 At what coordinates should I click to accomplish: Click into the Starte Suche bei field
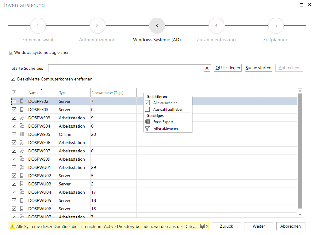(x=126, y=68)
